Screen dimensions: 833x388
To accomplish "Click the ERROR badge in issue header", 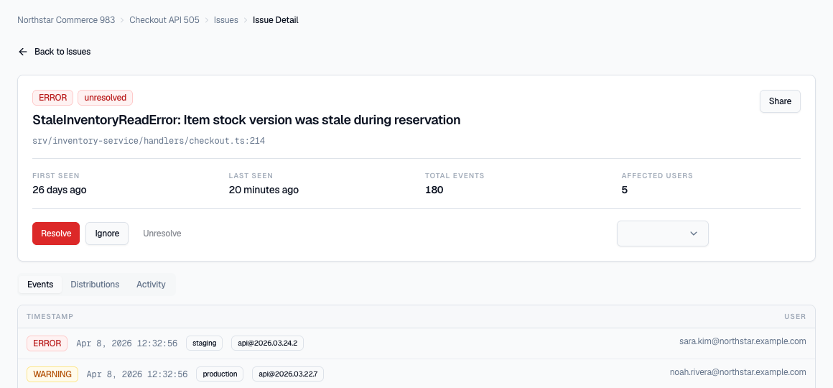I will tap(52, 98).
